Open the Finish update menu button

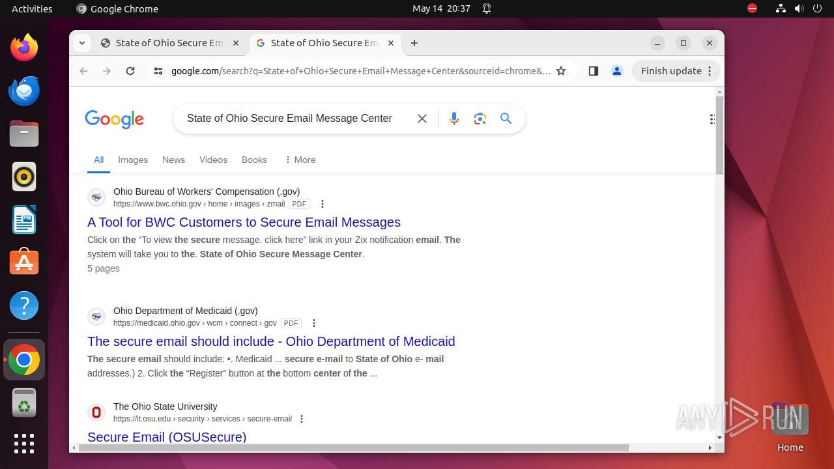(676, 71)
